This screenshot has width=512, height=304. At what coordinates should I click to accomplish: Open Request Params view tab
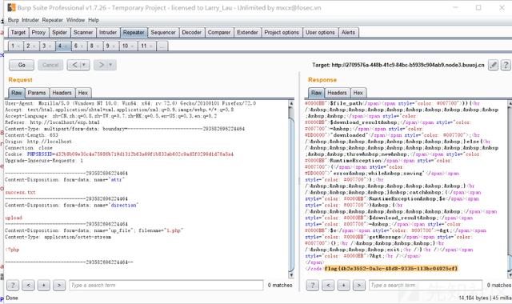pyautogui.click(x=37, y=93)
